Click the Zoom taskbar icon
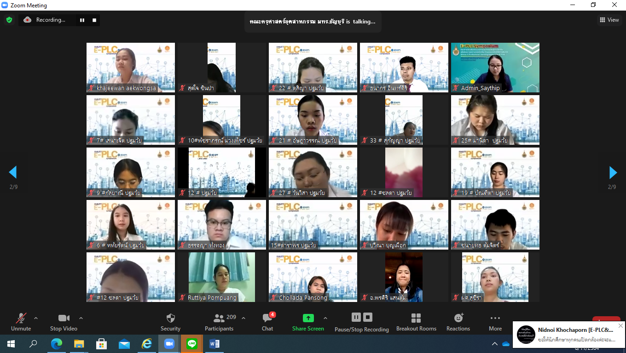Screen dimensions: 626x353 tap(169, 344)
